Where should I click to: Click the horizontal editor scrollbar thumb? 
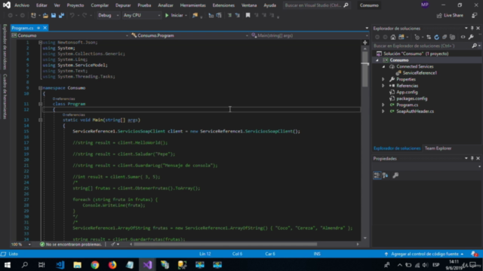225,244
